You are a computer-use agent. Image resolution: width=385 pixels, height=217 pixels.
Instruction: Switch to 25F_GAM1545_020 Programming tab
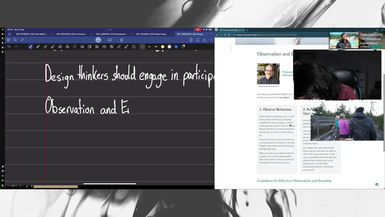(x=112, y=34)
